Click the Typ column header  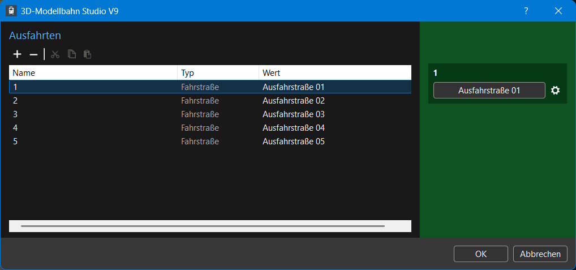[x=218, y=73]
